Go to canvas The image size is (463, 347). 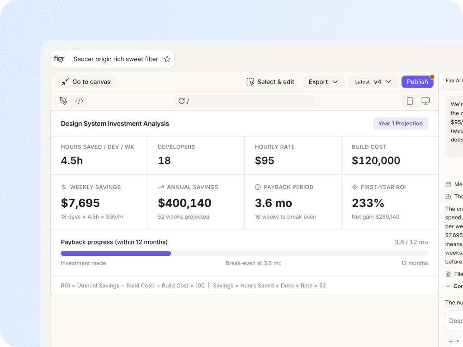pyautogui.click(x=86, y=82)
